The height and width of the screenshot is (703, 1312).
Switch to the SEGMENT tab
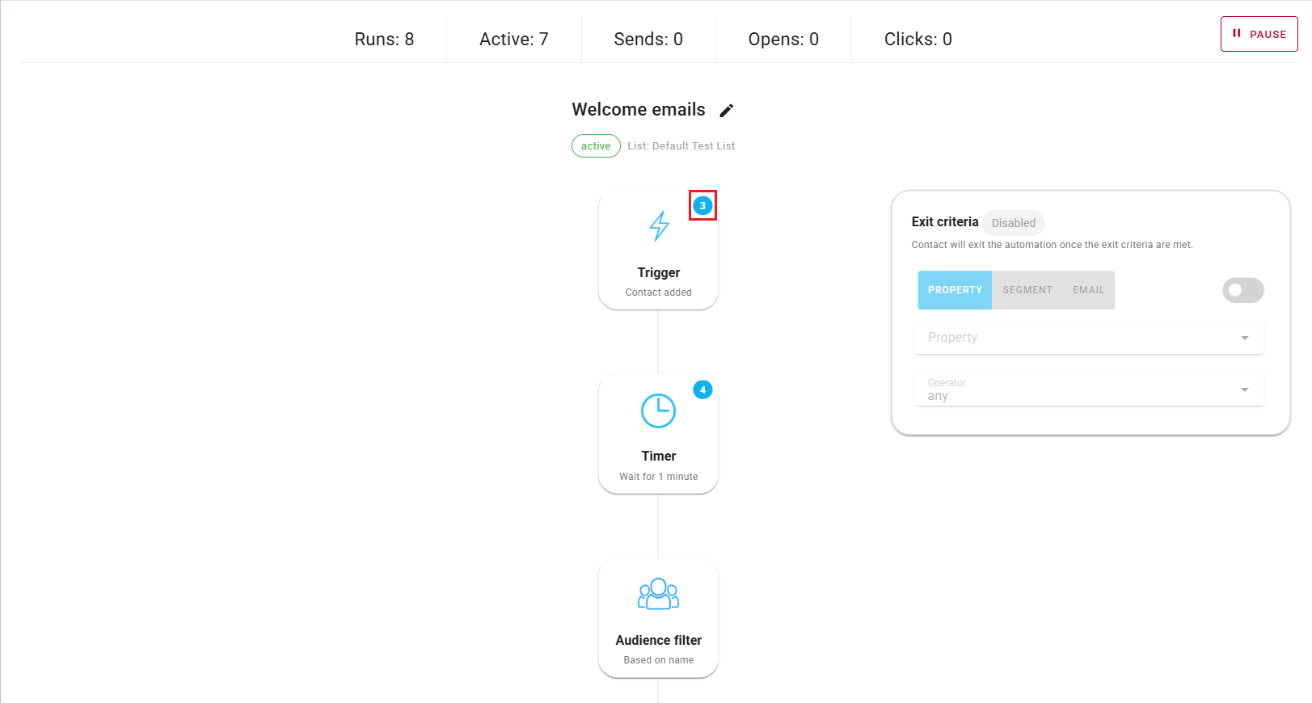pos(1027,290)
